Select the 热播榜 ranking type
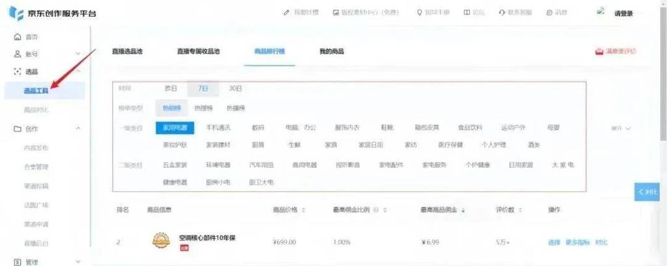The height and width of the screenshot is (266, 667). pos(236,108)
